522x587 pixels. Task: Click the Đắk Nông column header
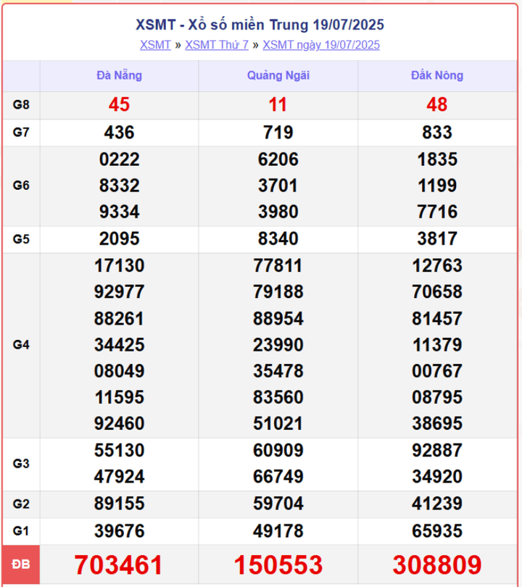437,75
